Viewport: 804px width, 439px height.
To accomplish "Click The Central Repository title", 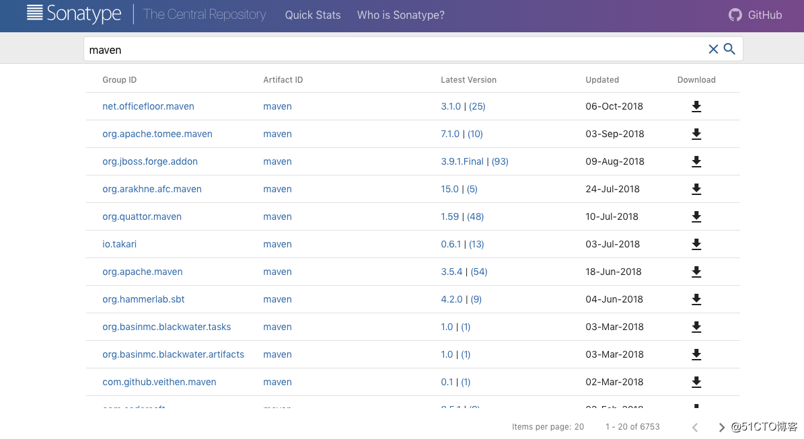I will point(205,14).
